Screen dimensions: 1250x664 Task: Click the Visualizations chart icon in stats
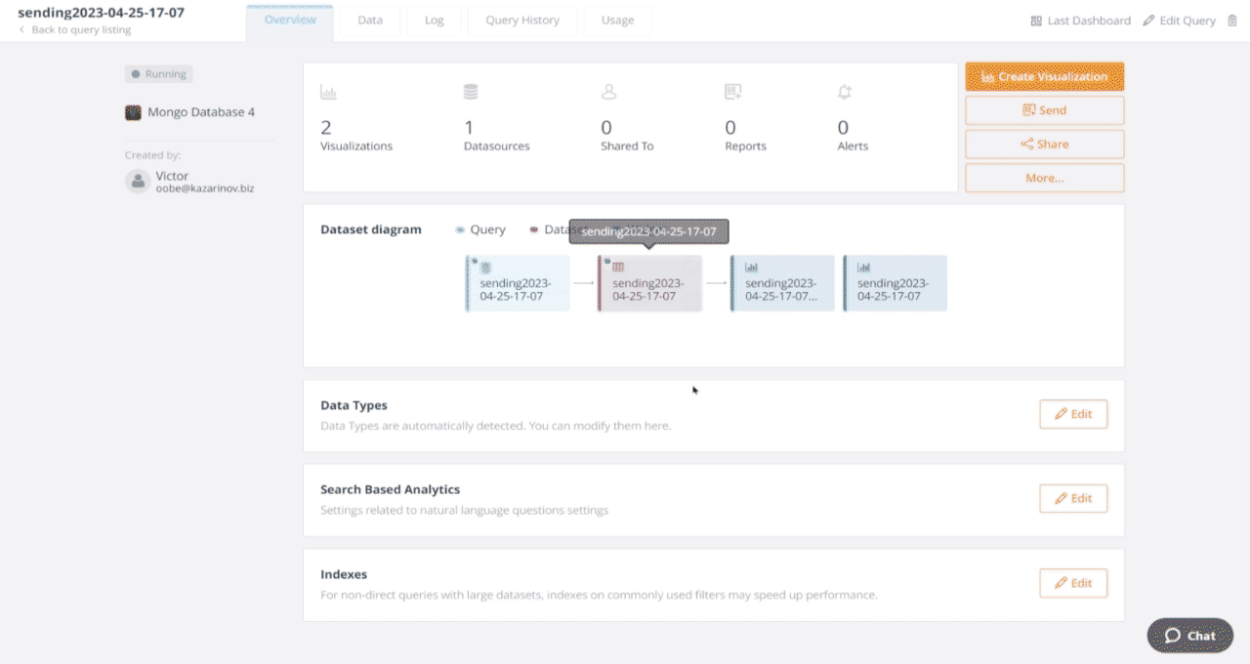[328, 93]
